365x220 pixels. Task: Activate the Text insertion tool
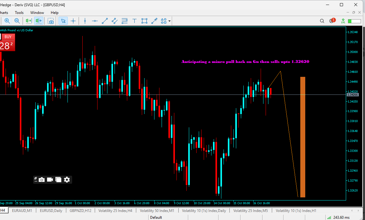[134, 21]
